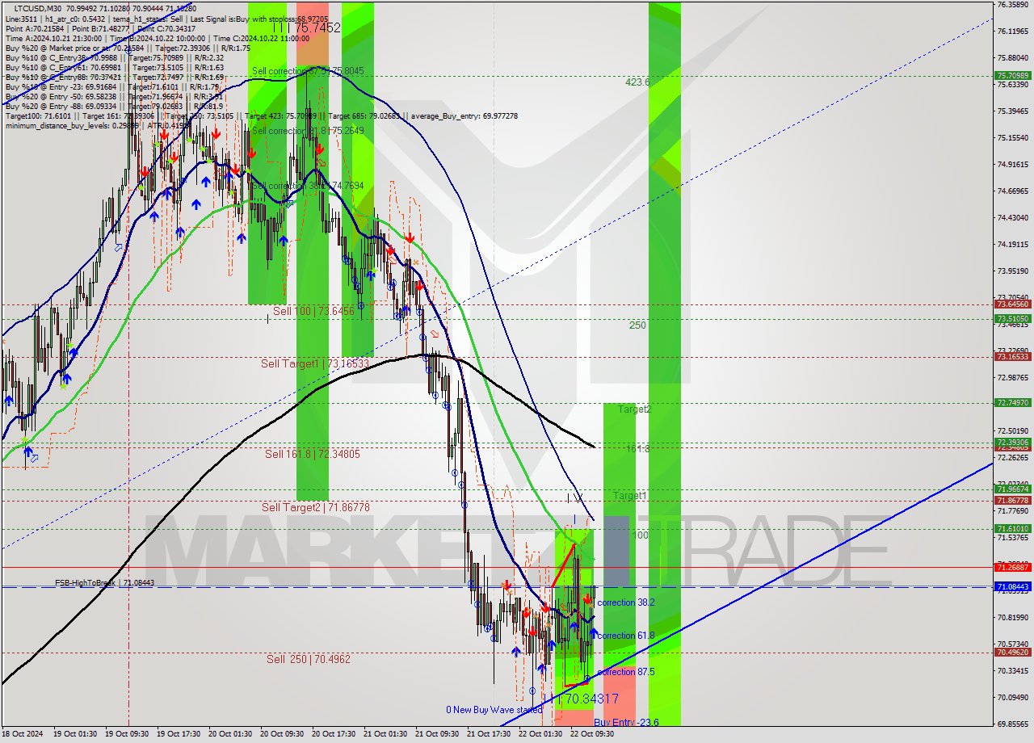Screen dimensions: 1034x743
Task: Click the large 70.34317 price annotation
Action: (x=591, y=699)
